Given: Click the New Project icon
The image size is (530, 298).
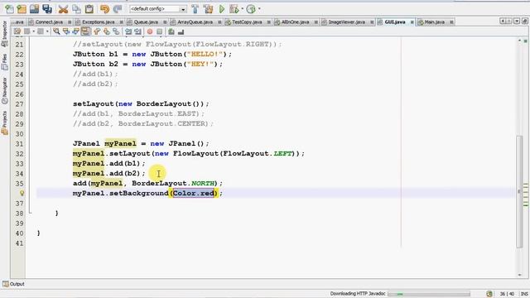Looking at the screenshot, I should point(22,9).
